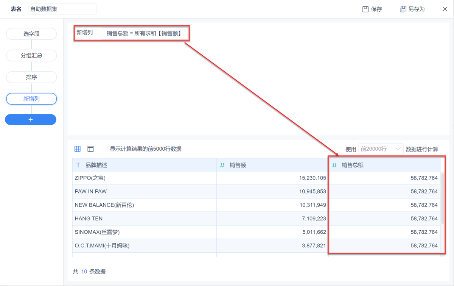The image size is (454, 286).
Task: Click text type icon of 品牌描述 column
Action: 78,165
